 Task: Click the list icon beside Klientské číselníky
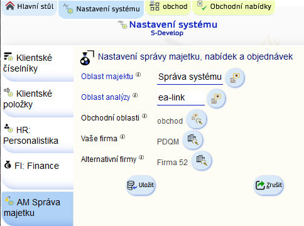(9, 56)
